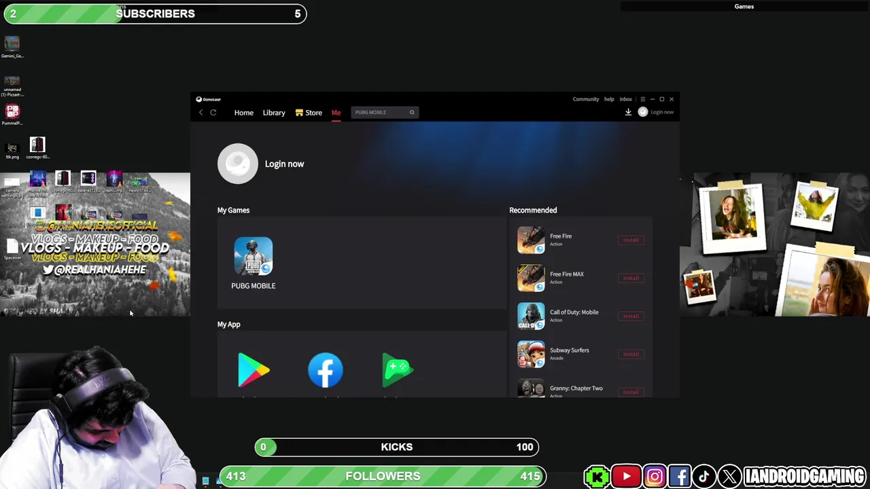The width and height of the screenshot is (870, 489).
Task: Click the 'My Games' heading
Action: [x=233, y=211]
